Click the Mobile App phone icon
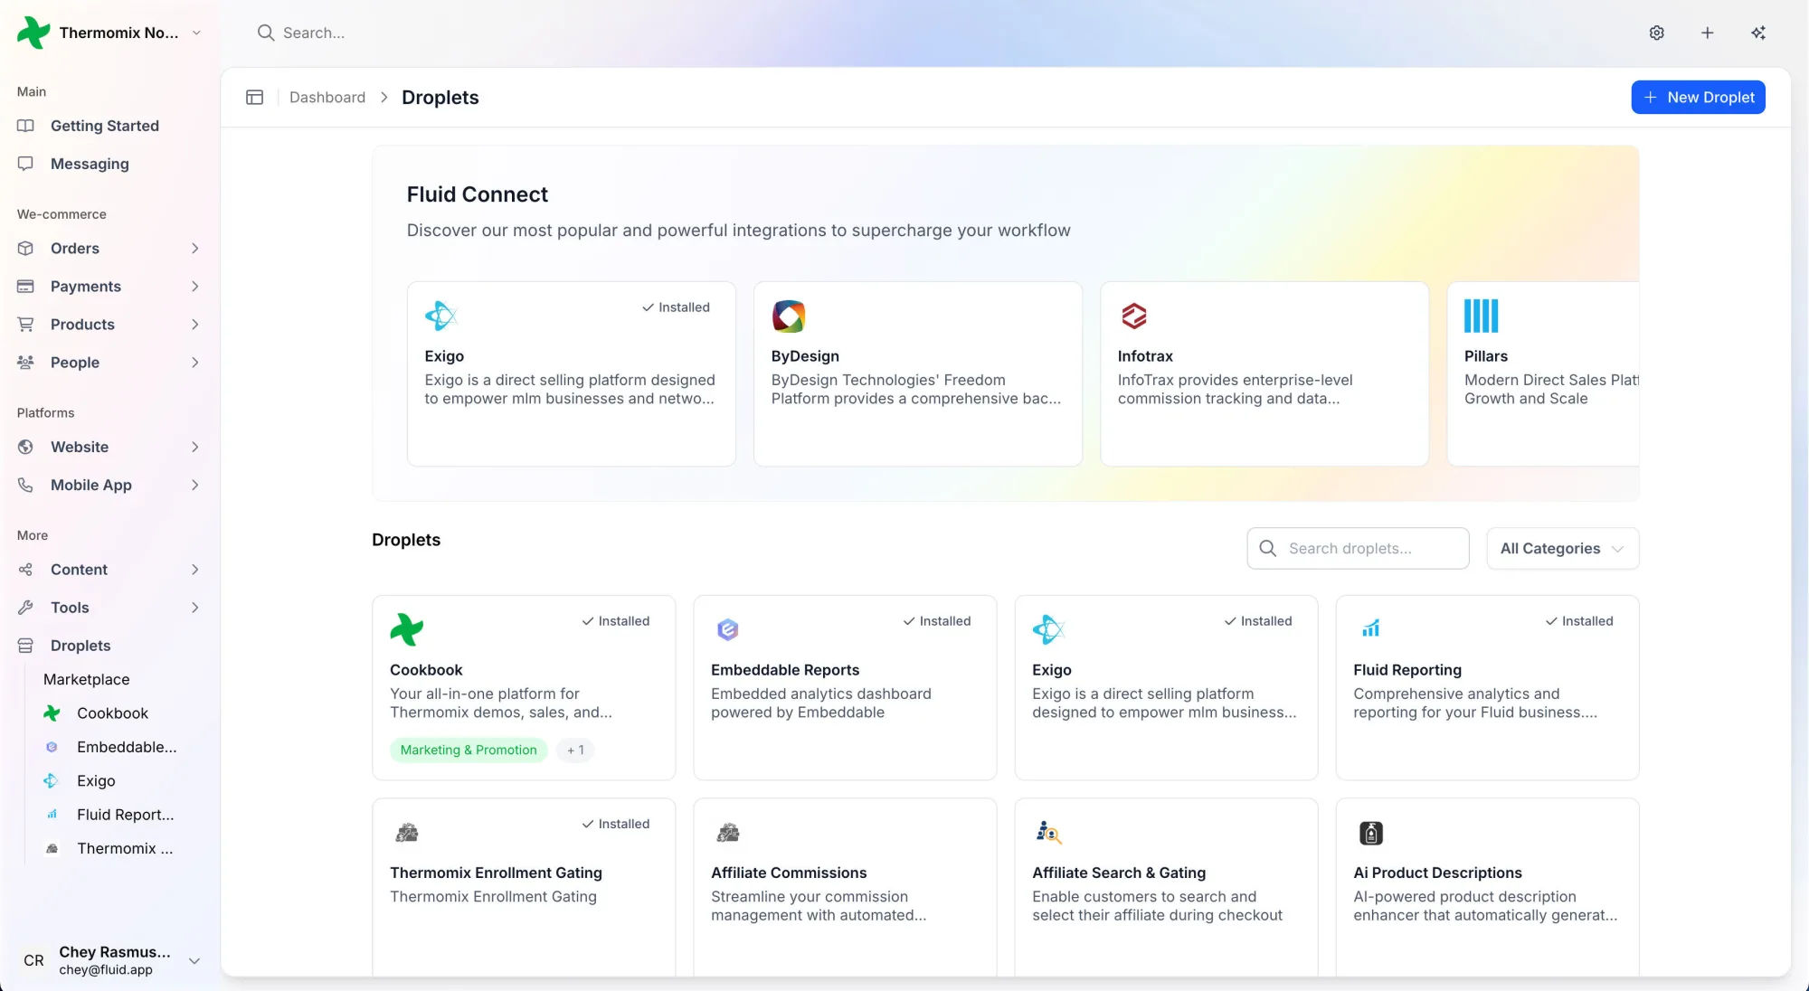Viewport: 1809px width, 991px height. [25, 485]
